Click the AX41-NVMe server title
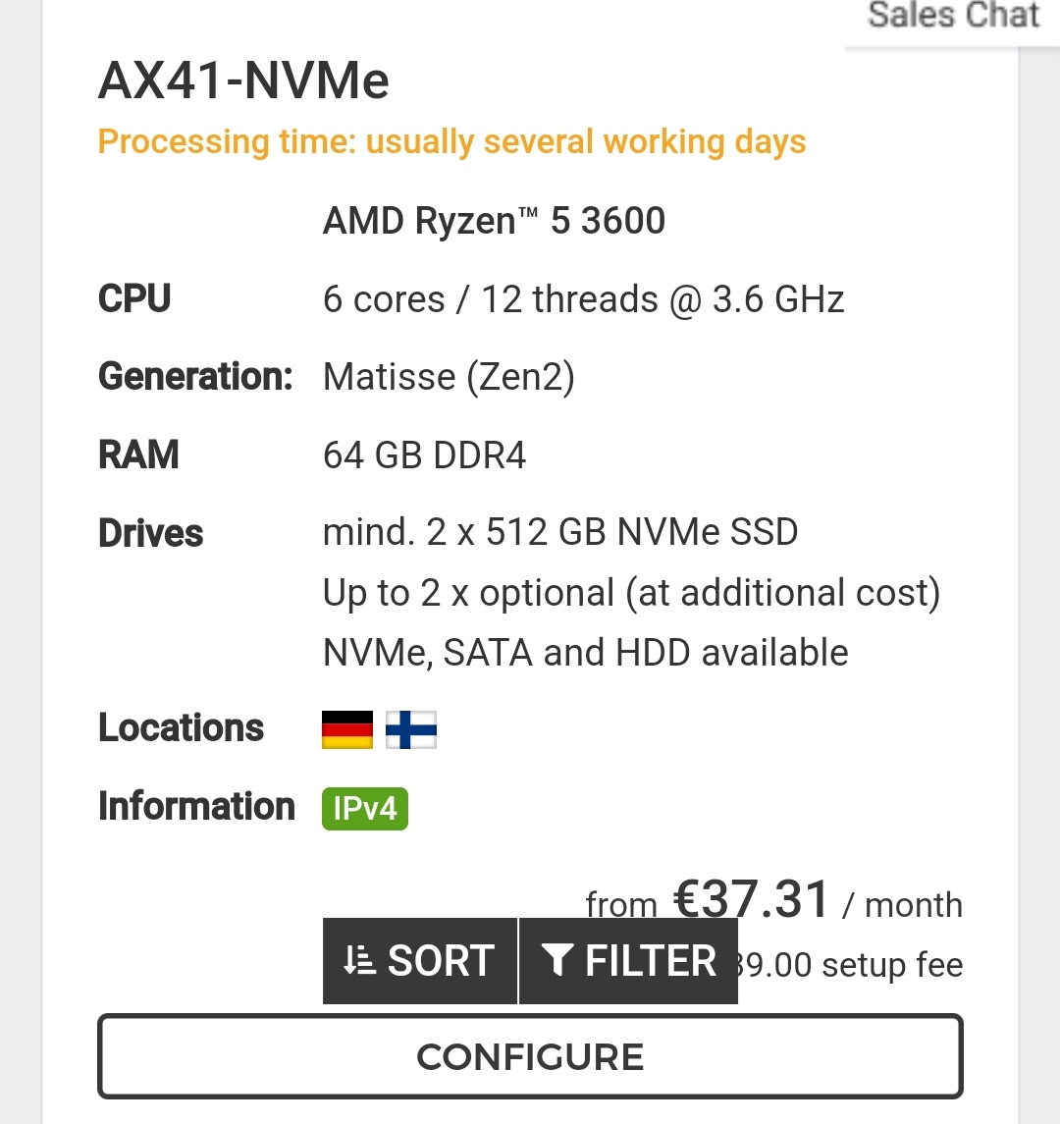The width and height of the screenshot is (1060, 1124). (x=243, y=80)
